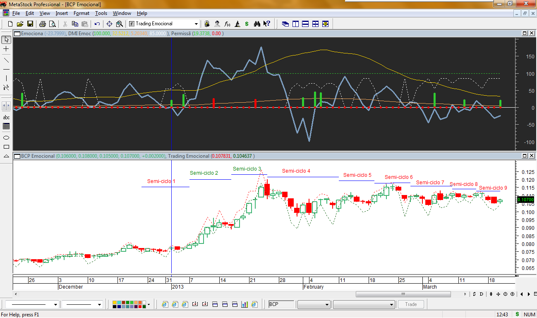537x318 pixels.
Task: Open the Insert menu
Action: [62, 13]
